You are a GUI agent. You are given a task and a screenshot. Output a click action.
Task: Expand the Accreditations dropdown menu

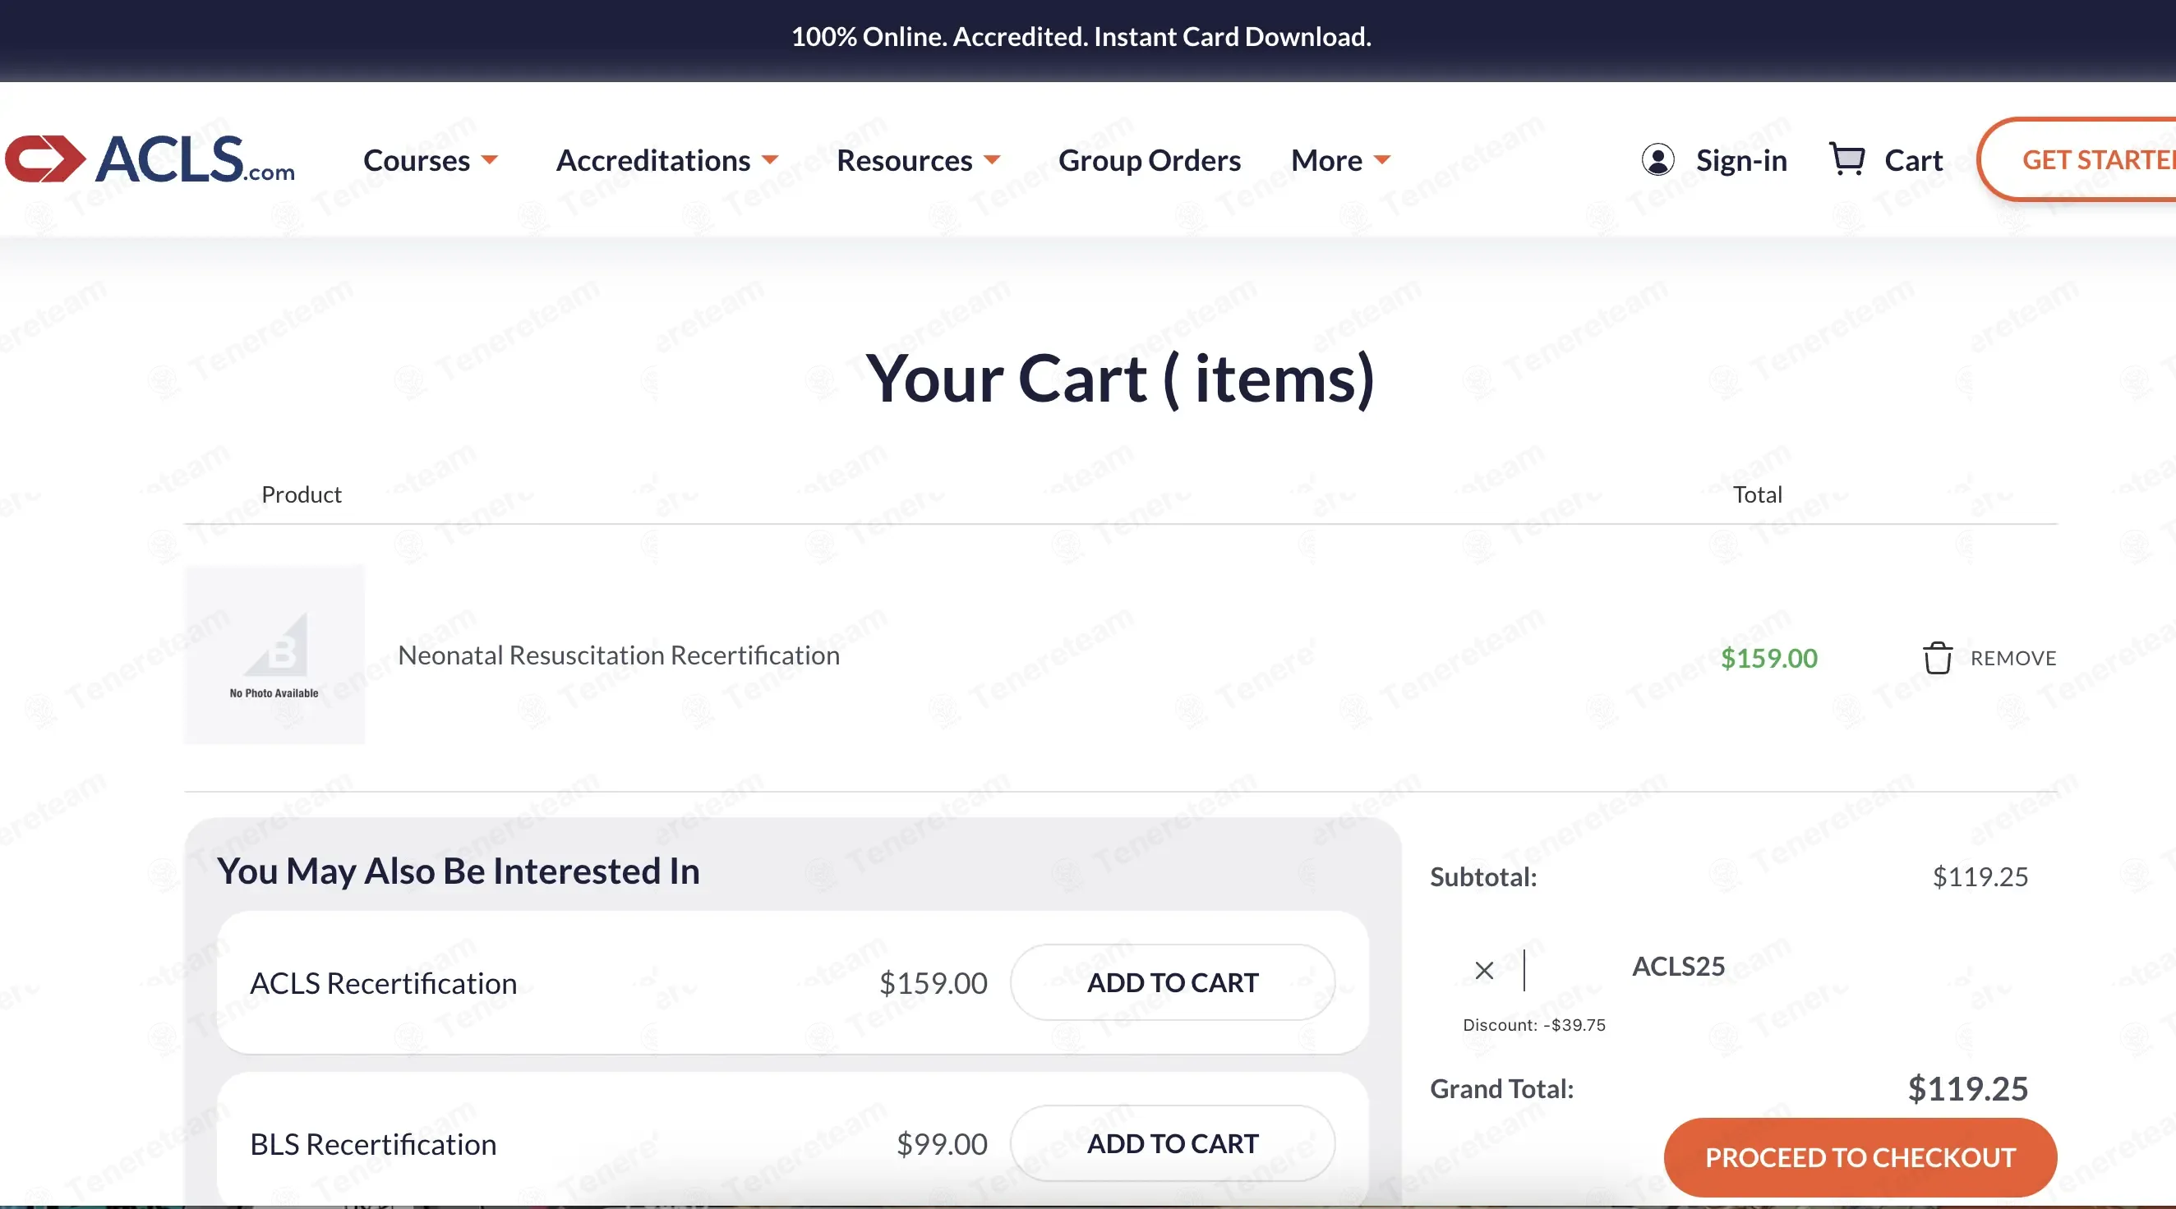[667, 159]
